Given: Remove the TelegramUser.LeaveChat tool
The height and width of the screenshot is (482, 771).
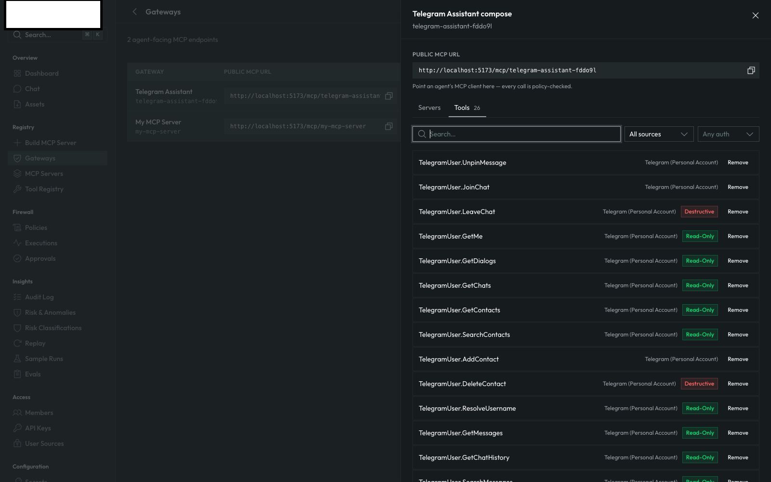Looking at the screenshot, I should 738,212.
